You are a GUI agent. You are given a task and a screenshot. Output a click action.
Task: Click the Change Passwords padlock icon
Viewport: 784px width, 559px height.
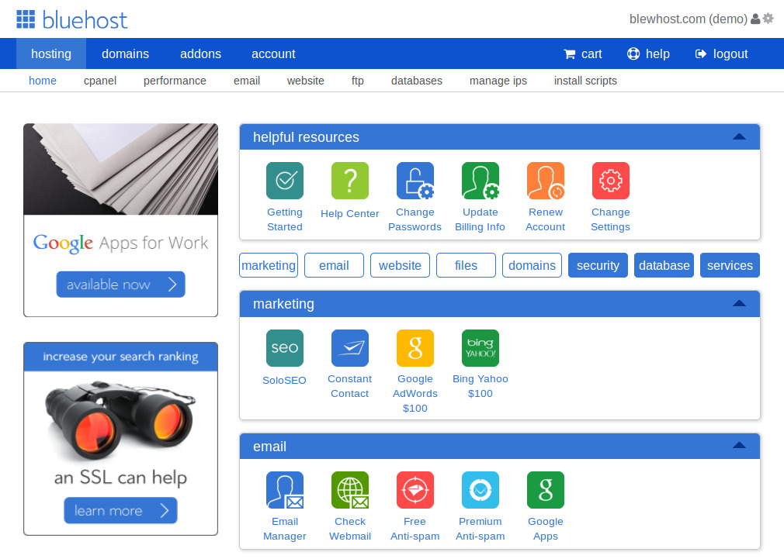point(415,181)
